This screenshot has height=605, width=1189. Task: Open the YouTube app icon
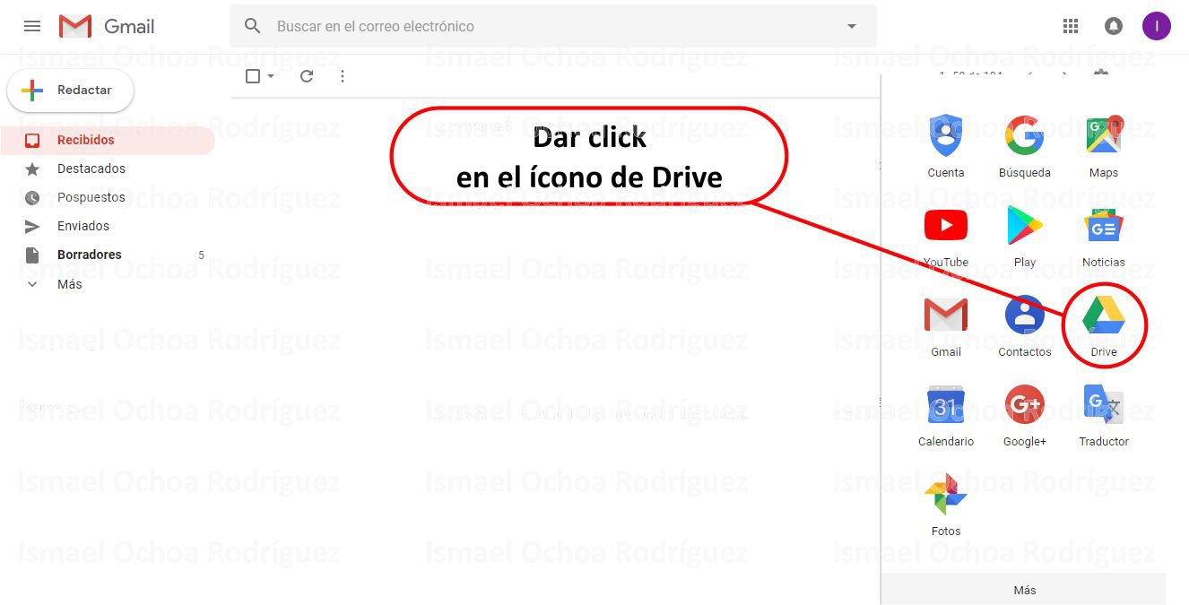[946, 226]
